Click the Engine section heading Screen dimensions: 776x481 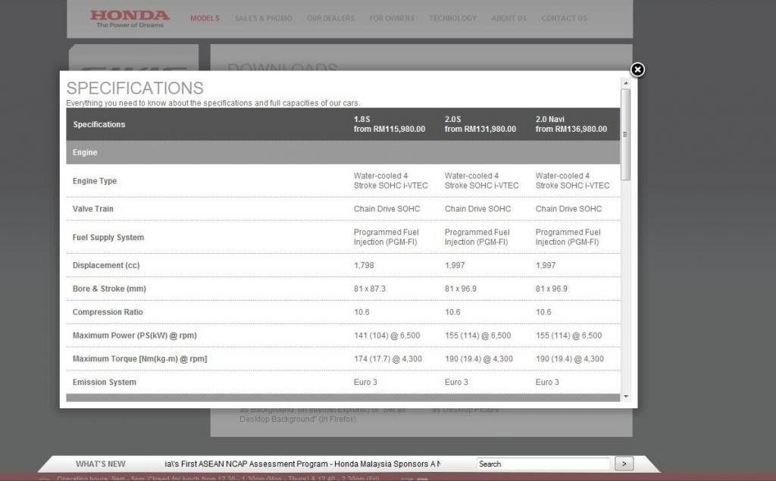[x=85, y=152]
